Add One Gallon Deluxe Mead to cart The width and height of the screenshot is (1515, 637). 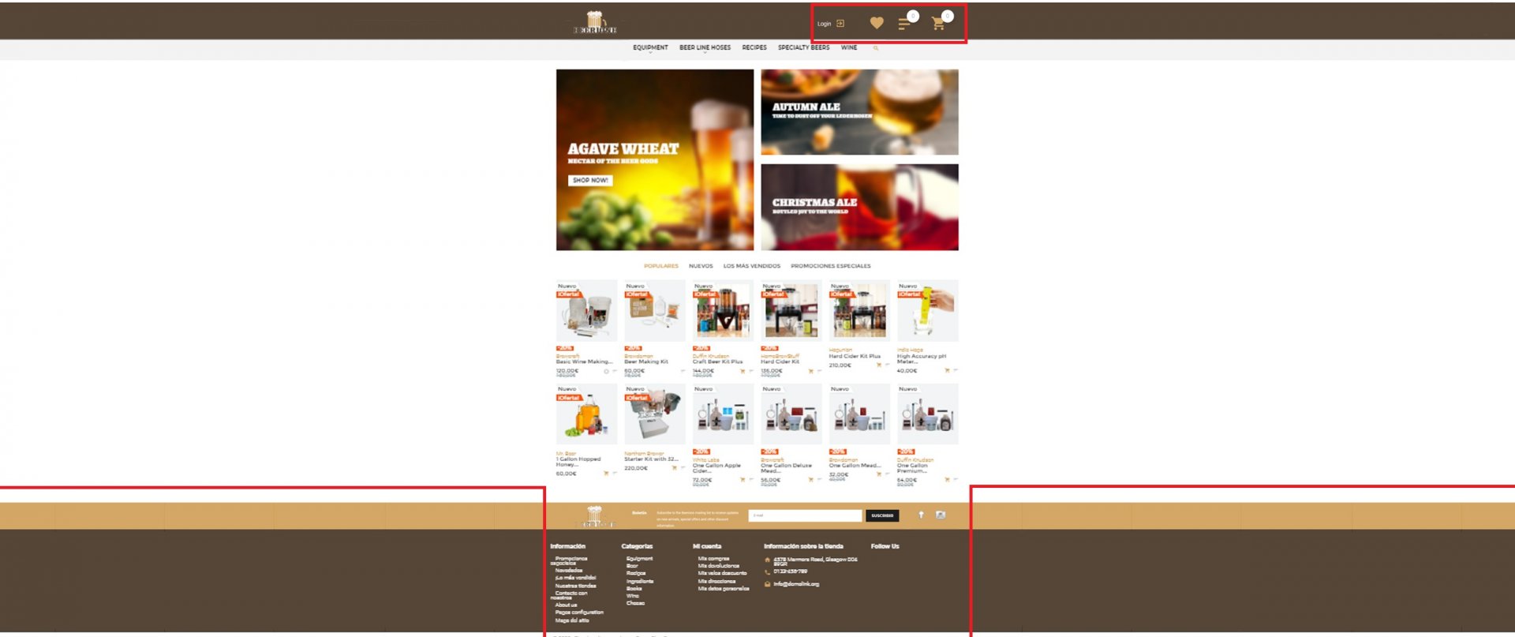click(x=810, y=480)
